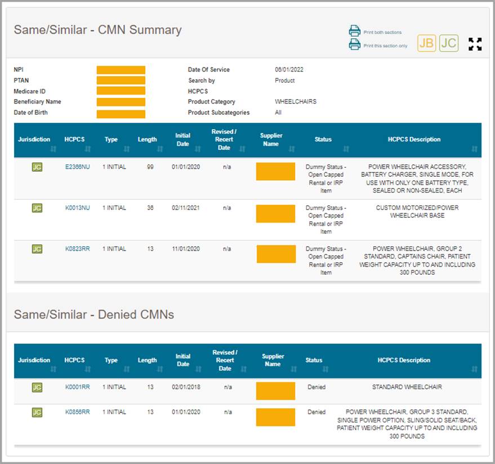Open HCPCS code K0823RR link
This screenshot has width=495, height=464.
tap(77, 248)
